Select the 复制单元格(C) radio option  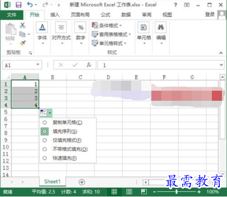pyautogui.click(x=45, y=122)
